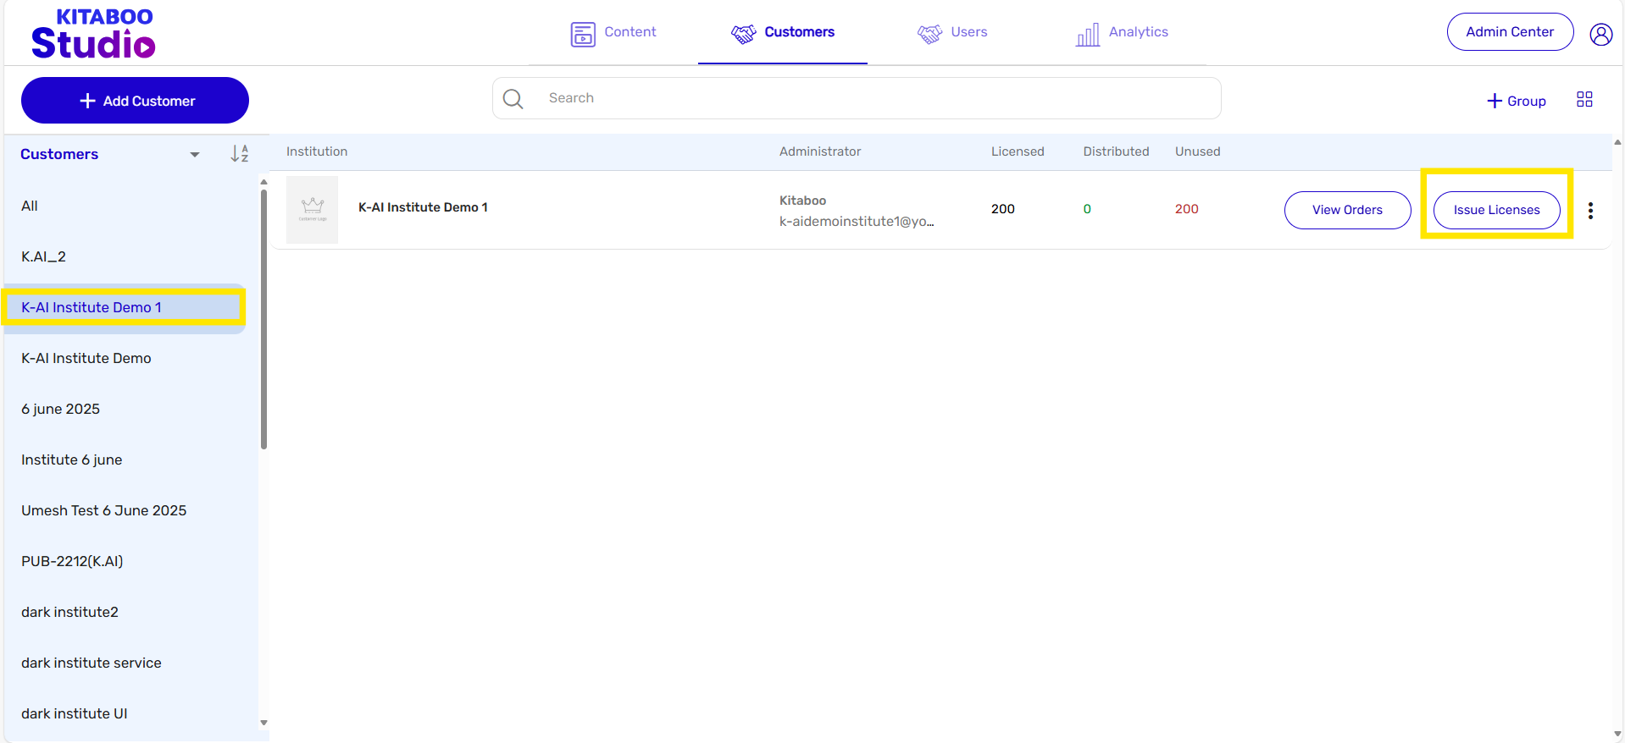Click the customer list scroll-down arrow
Screen dimensions: 1625x743
click(x=263, y=723)
